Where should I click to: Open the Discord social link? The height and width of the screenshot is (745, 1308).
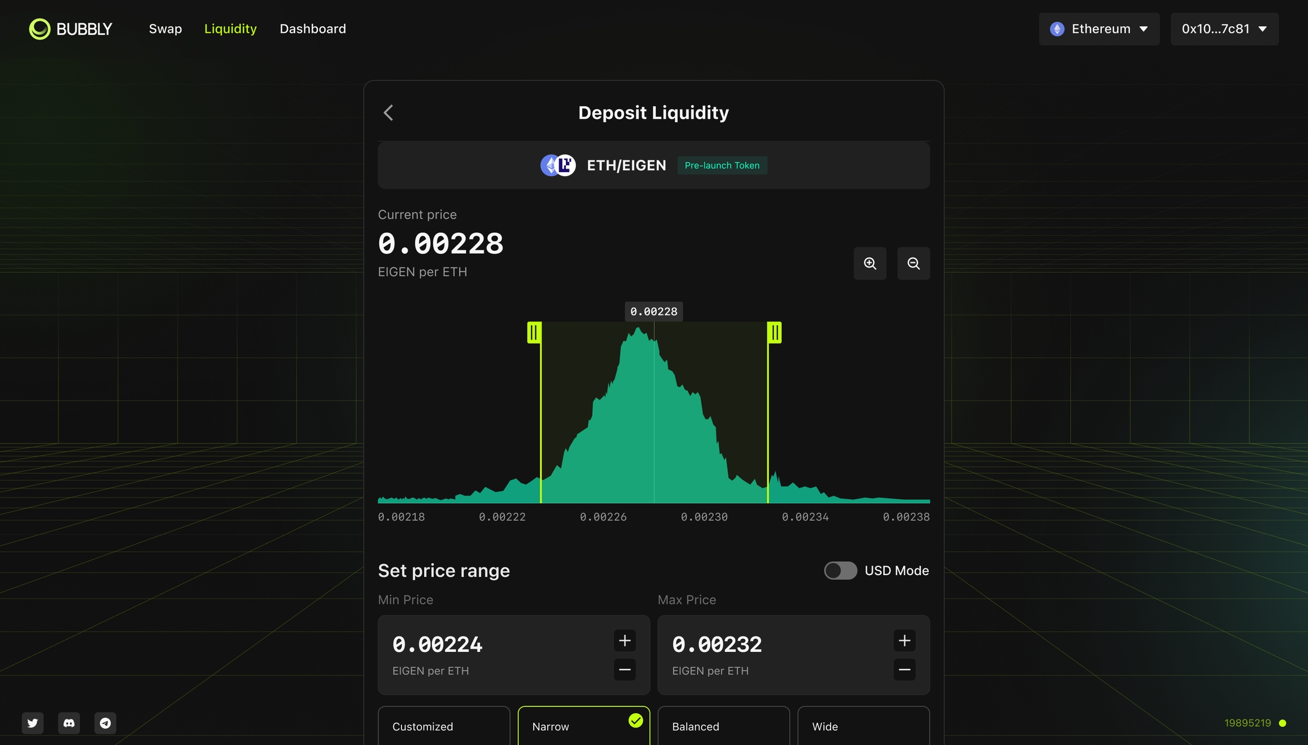[69, 723]
